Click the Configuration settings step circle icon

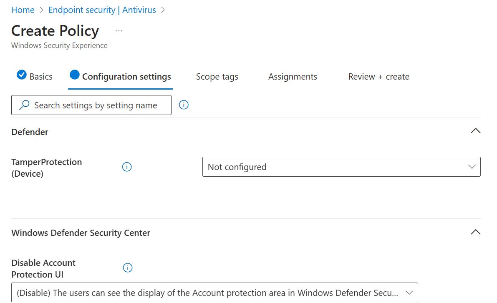74,75
